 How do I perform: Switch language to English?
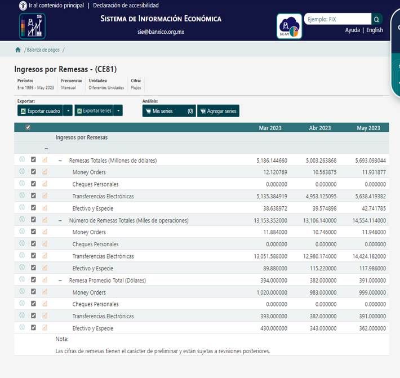point(375,30)
